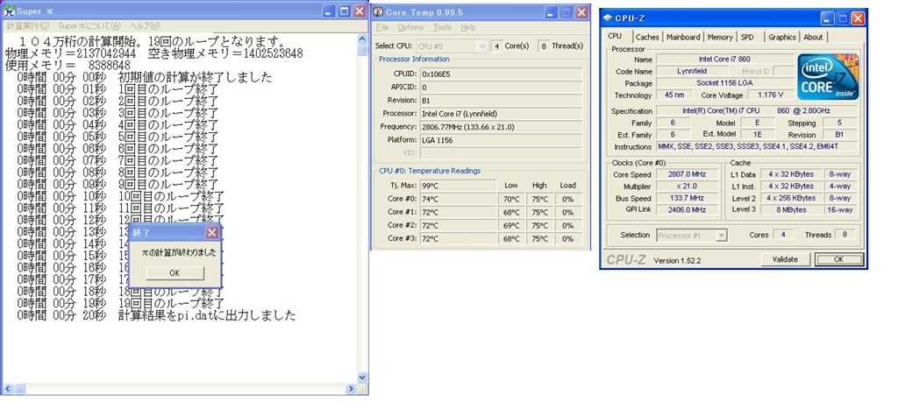Click the Name field Intel Core i7 860

pyautogui.click(x=724, y=59)
